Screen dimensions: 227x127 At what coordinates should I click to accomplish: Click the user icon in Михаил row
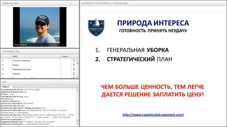tap(74, 74)
